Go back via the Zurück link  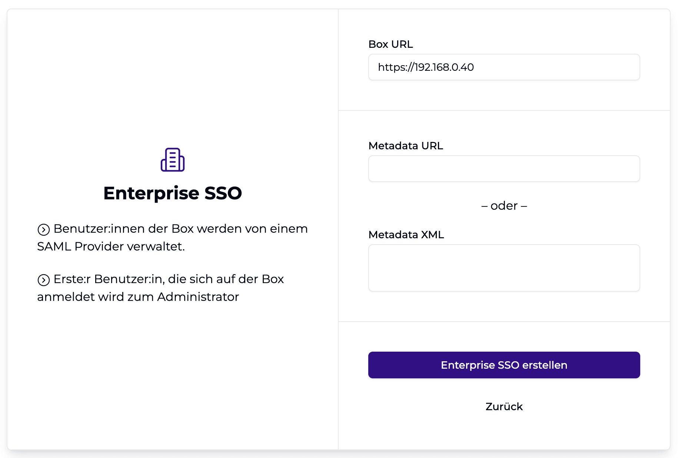[x=504, y=406]
